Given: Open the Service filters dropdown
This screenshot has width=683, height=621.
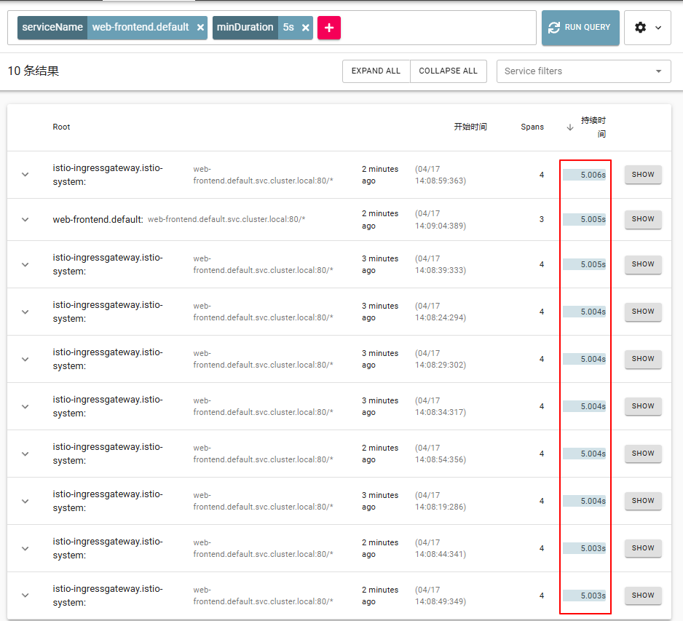Looking at the screenshot, I should [583, 71].
